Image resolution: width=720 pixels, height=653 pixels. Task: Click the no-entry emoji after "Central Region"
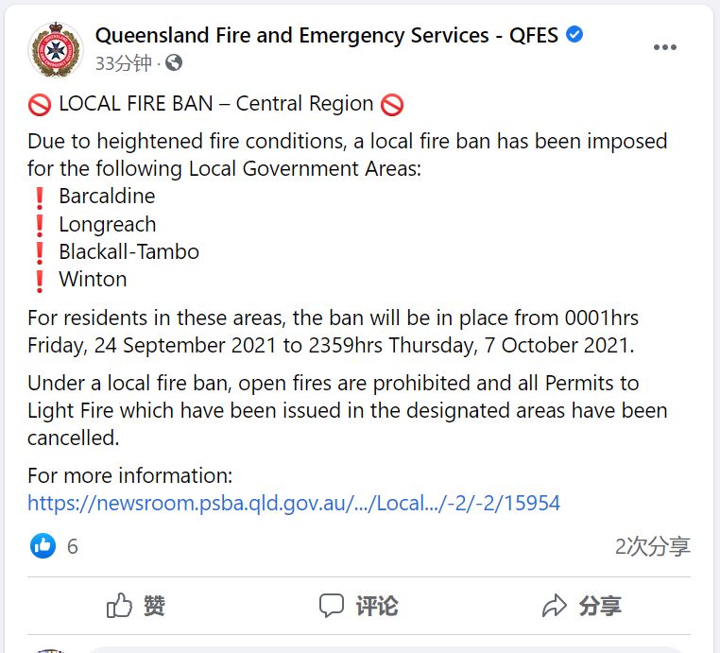coord(392,104)
